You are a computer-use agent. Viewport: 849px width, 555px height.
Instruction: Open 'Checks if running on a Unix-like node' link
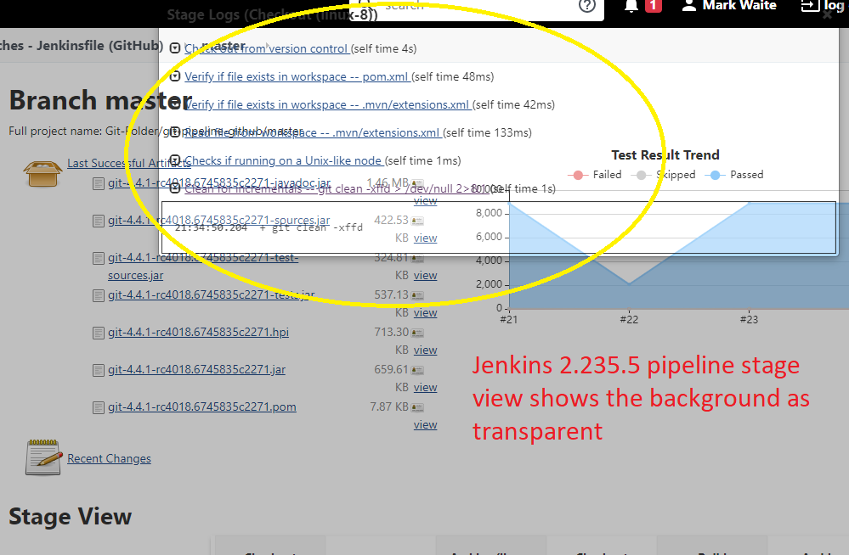click(284, 161)
